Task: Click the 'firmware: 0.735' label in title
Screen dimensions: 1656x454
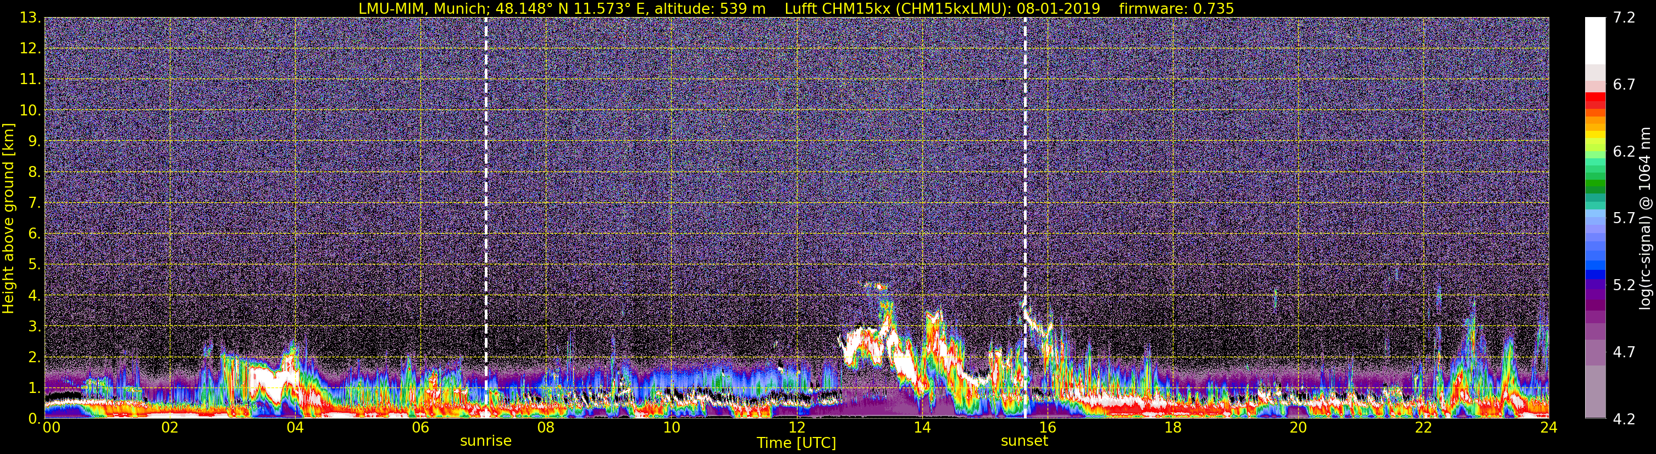Action: point(1176,8)
